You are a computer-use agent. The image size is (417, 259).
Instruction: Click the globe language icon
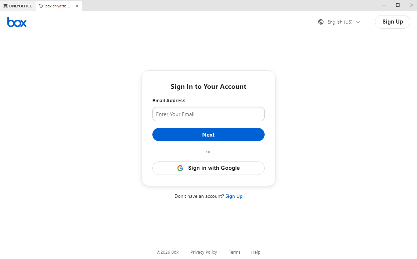coord(320,22)
